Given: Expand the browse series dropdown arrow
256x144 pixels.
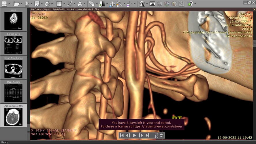Looking at the screenshot, I should [x=97, y=4].
